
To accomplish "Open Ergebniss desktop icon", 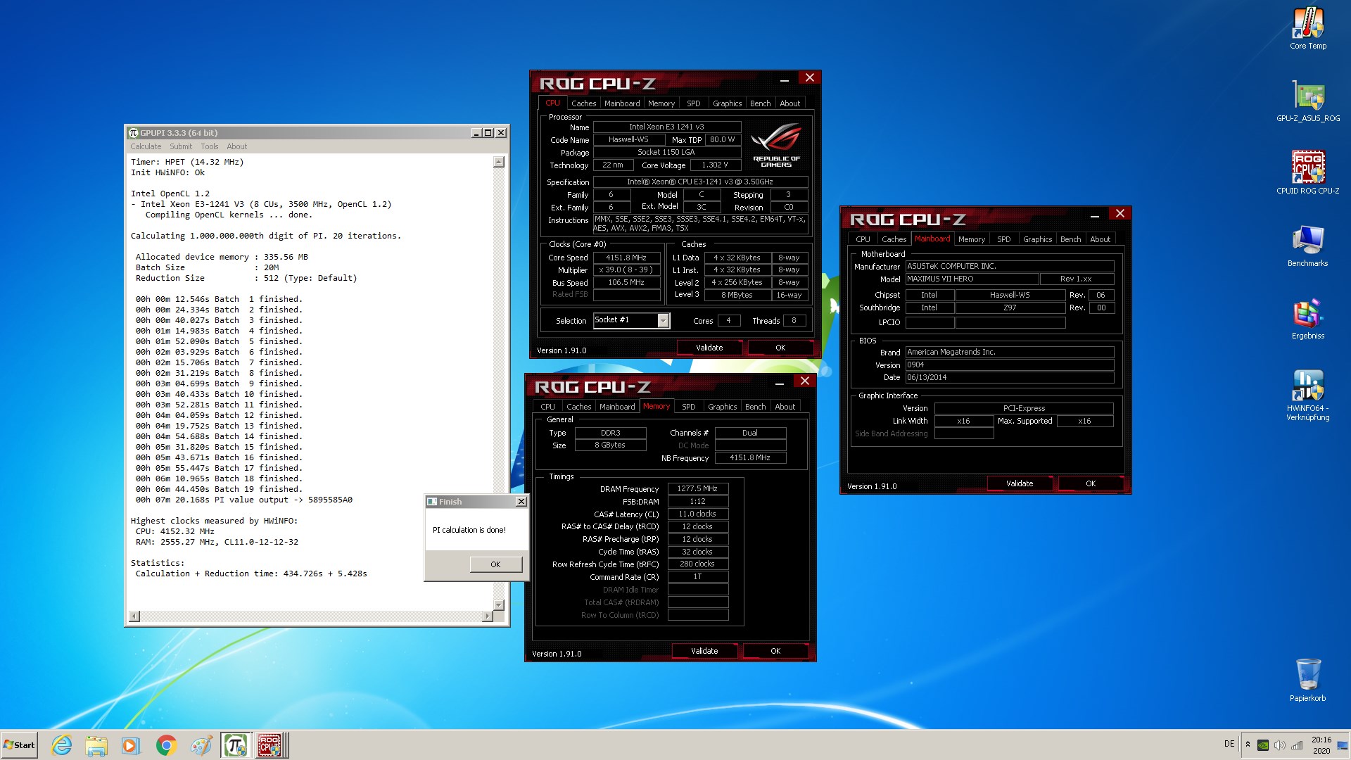I will tap(1307, 319).
